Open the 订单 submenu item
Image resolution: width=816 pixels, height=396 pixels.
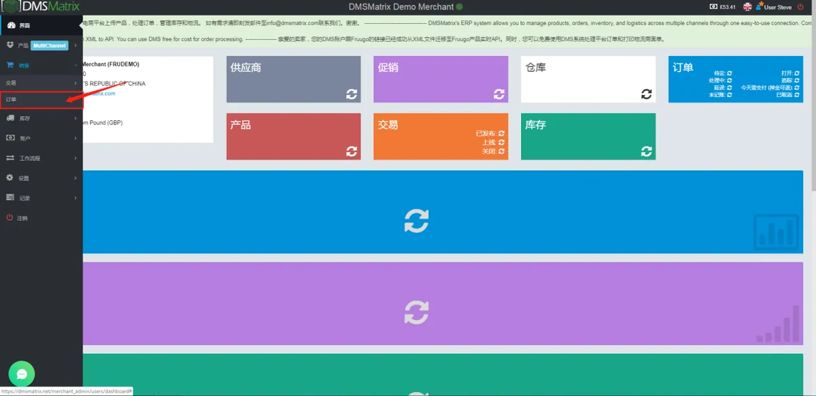(41, 100)
